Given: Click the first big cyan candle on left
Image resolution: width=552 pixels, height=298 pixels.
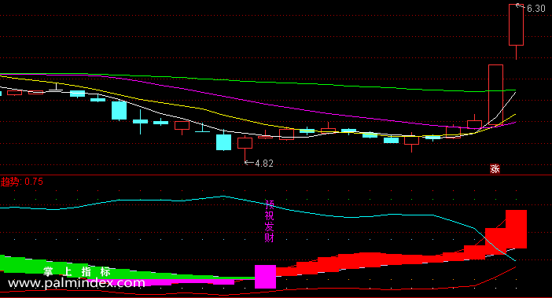Looking at the screenshot, I should pyautogui.click(x=119, y=110).
